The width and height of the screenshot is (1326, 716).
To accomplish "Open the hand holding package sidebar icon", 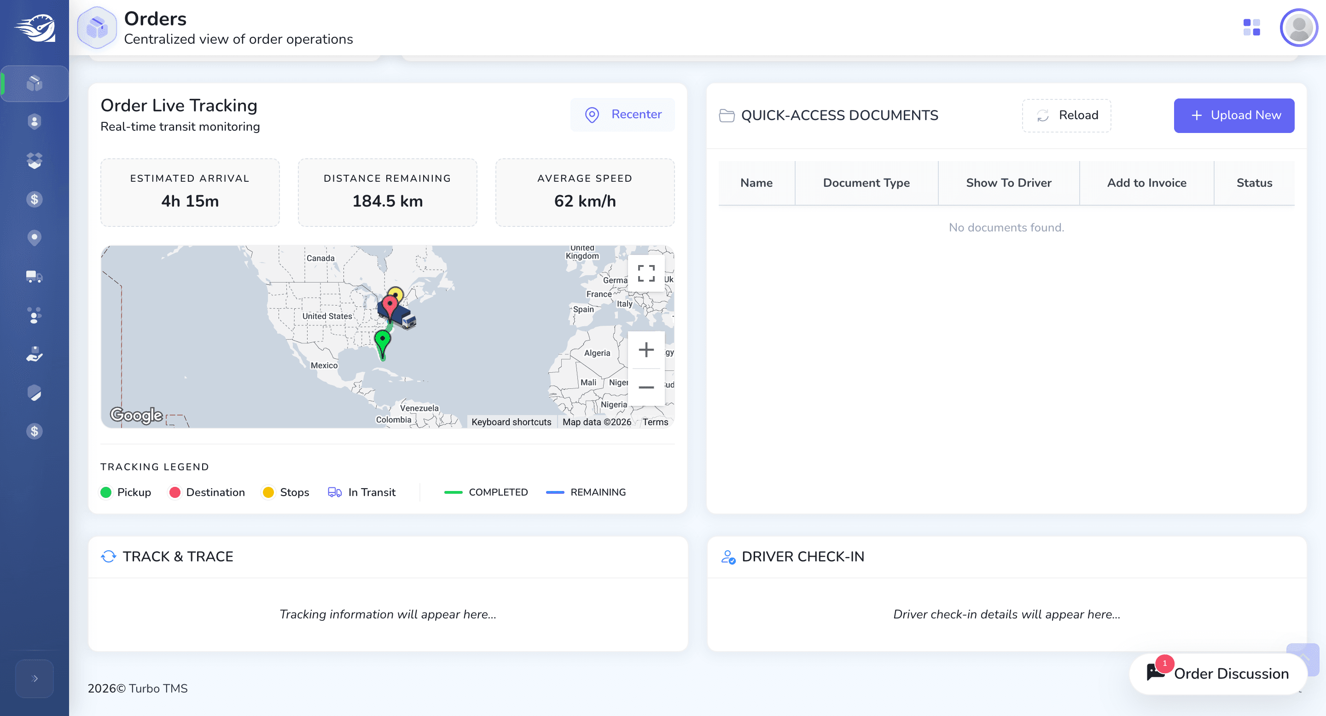I will 34,354.
